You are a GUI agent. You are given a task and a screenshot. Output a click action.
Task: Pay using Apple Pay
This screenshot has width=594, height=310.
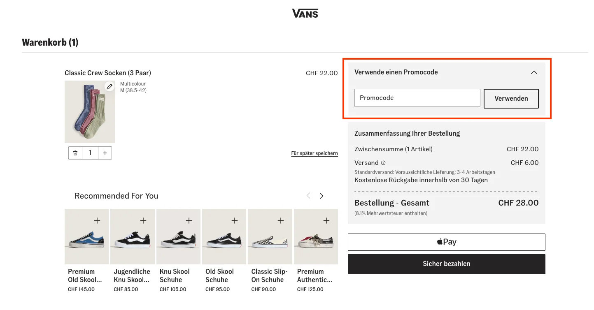click(x=446, y=242)
